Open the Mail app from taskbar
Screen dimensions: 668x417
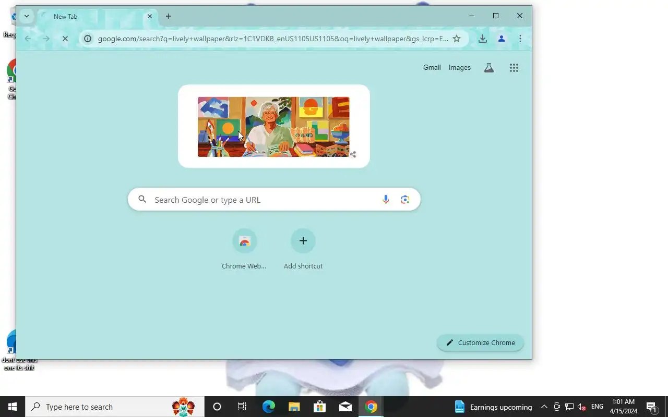pos(345,407)
